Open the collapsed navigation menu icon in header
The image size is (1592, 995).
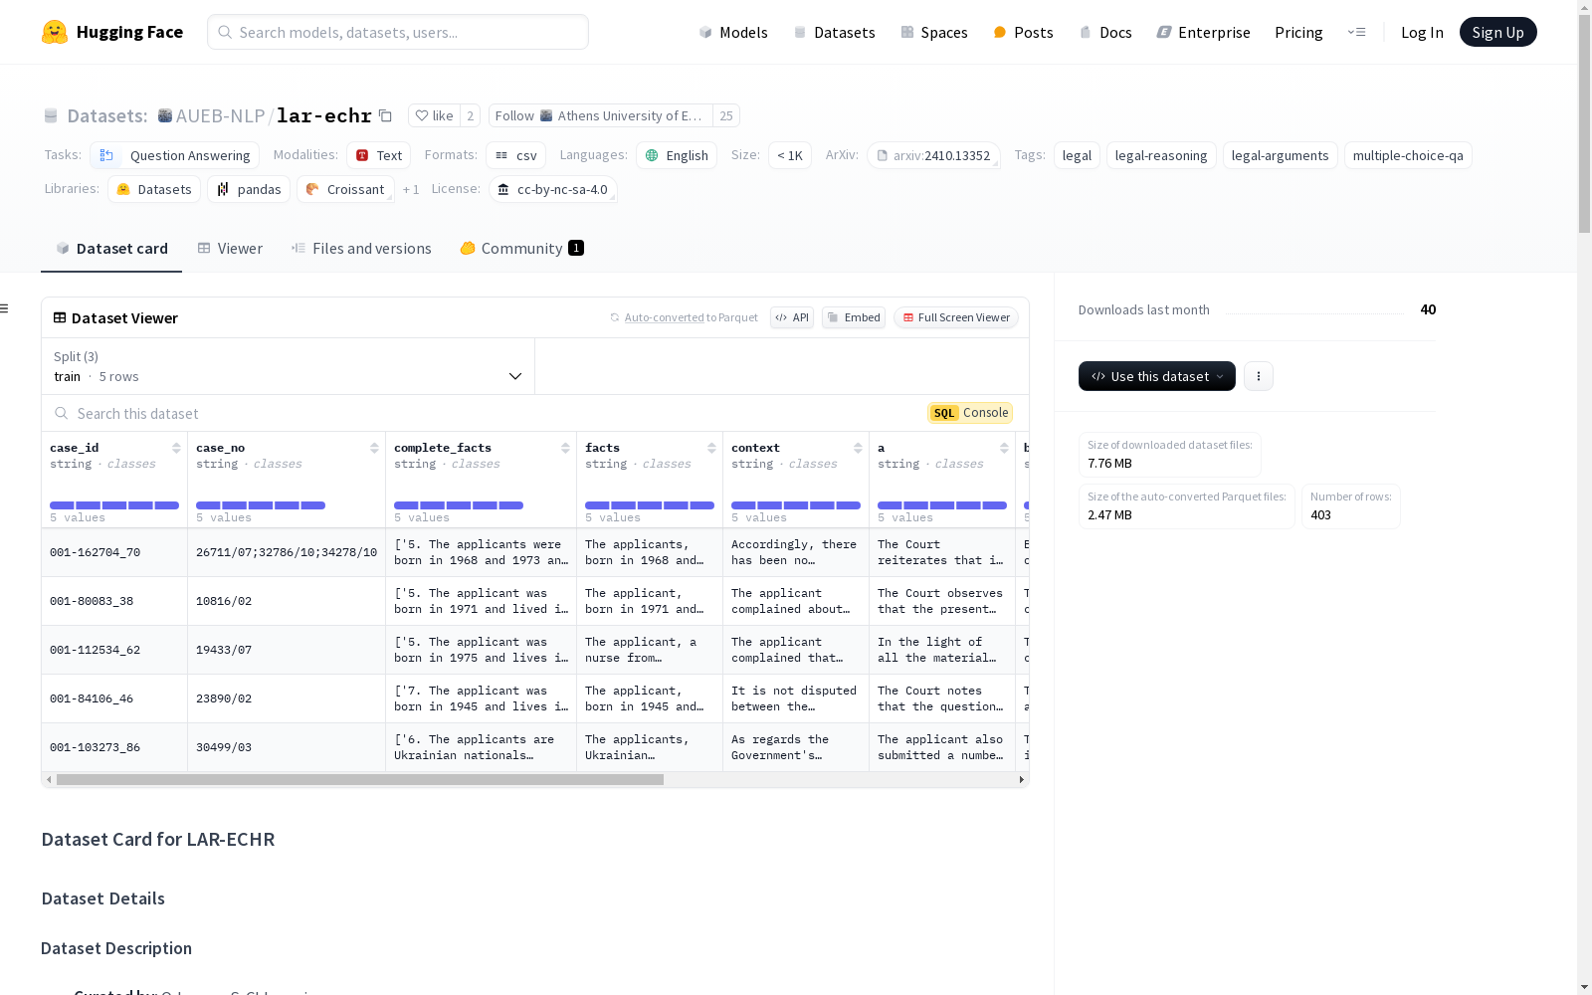click(x=1356, y=32)
